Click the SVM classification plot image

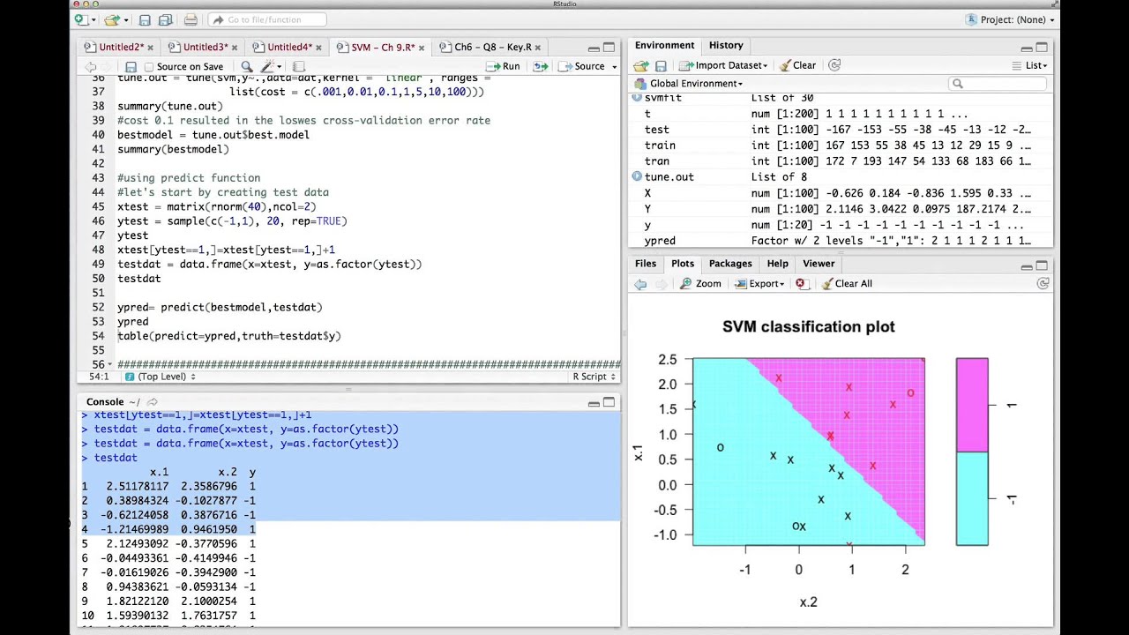point(809,452)
